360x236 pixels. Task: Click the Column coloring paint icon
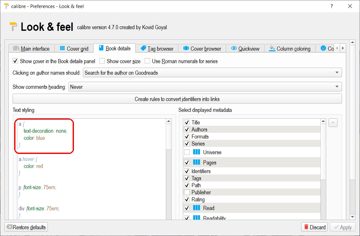[272, 48]
